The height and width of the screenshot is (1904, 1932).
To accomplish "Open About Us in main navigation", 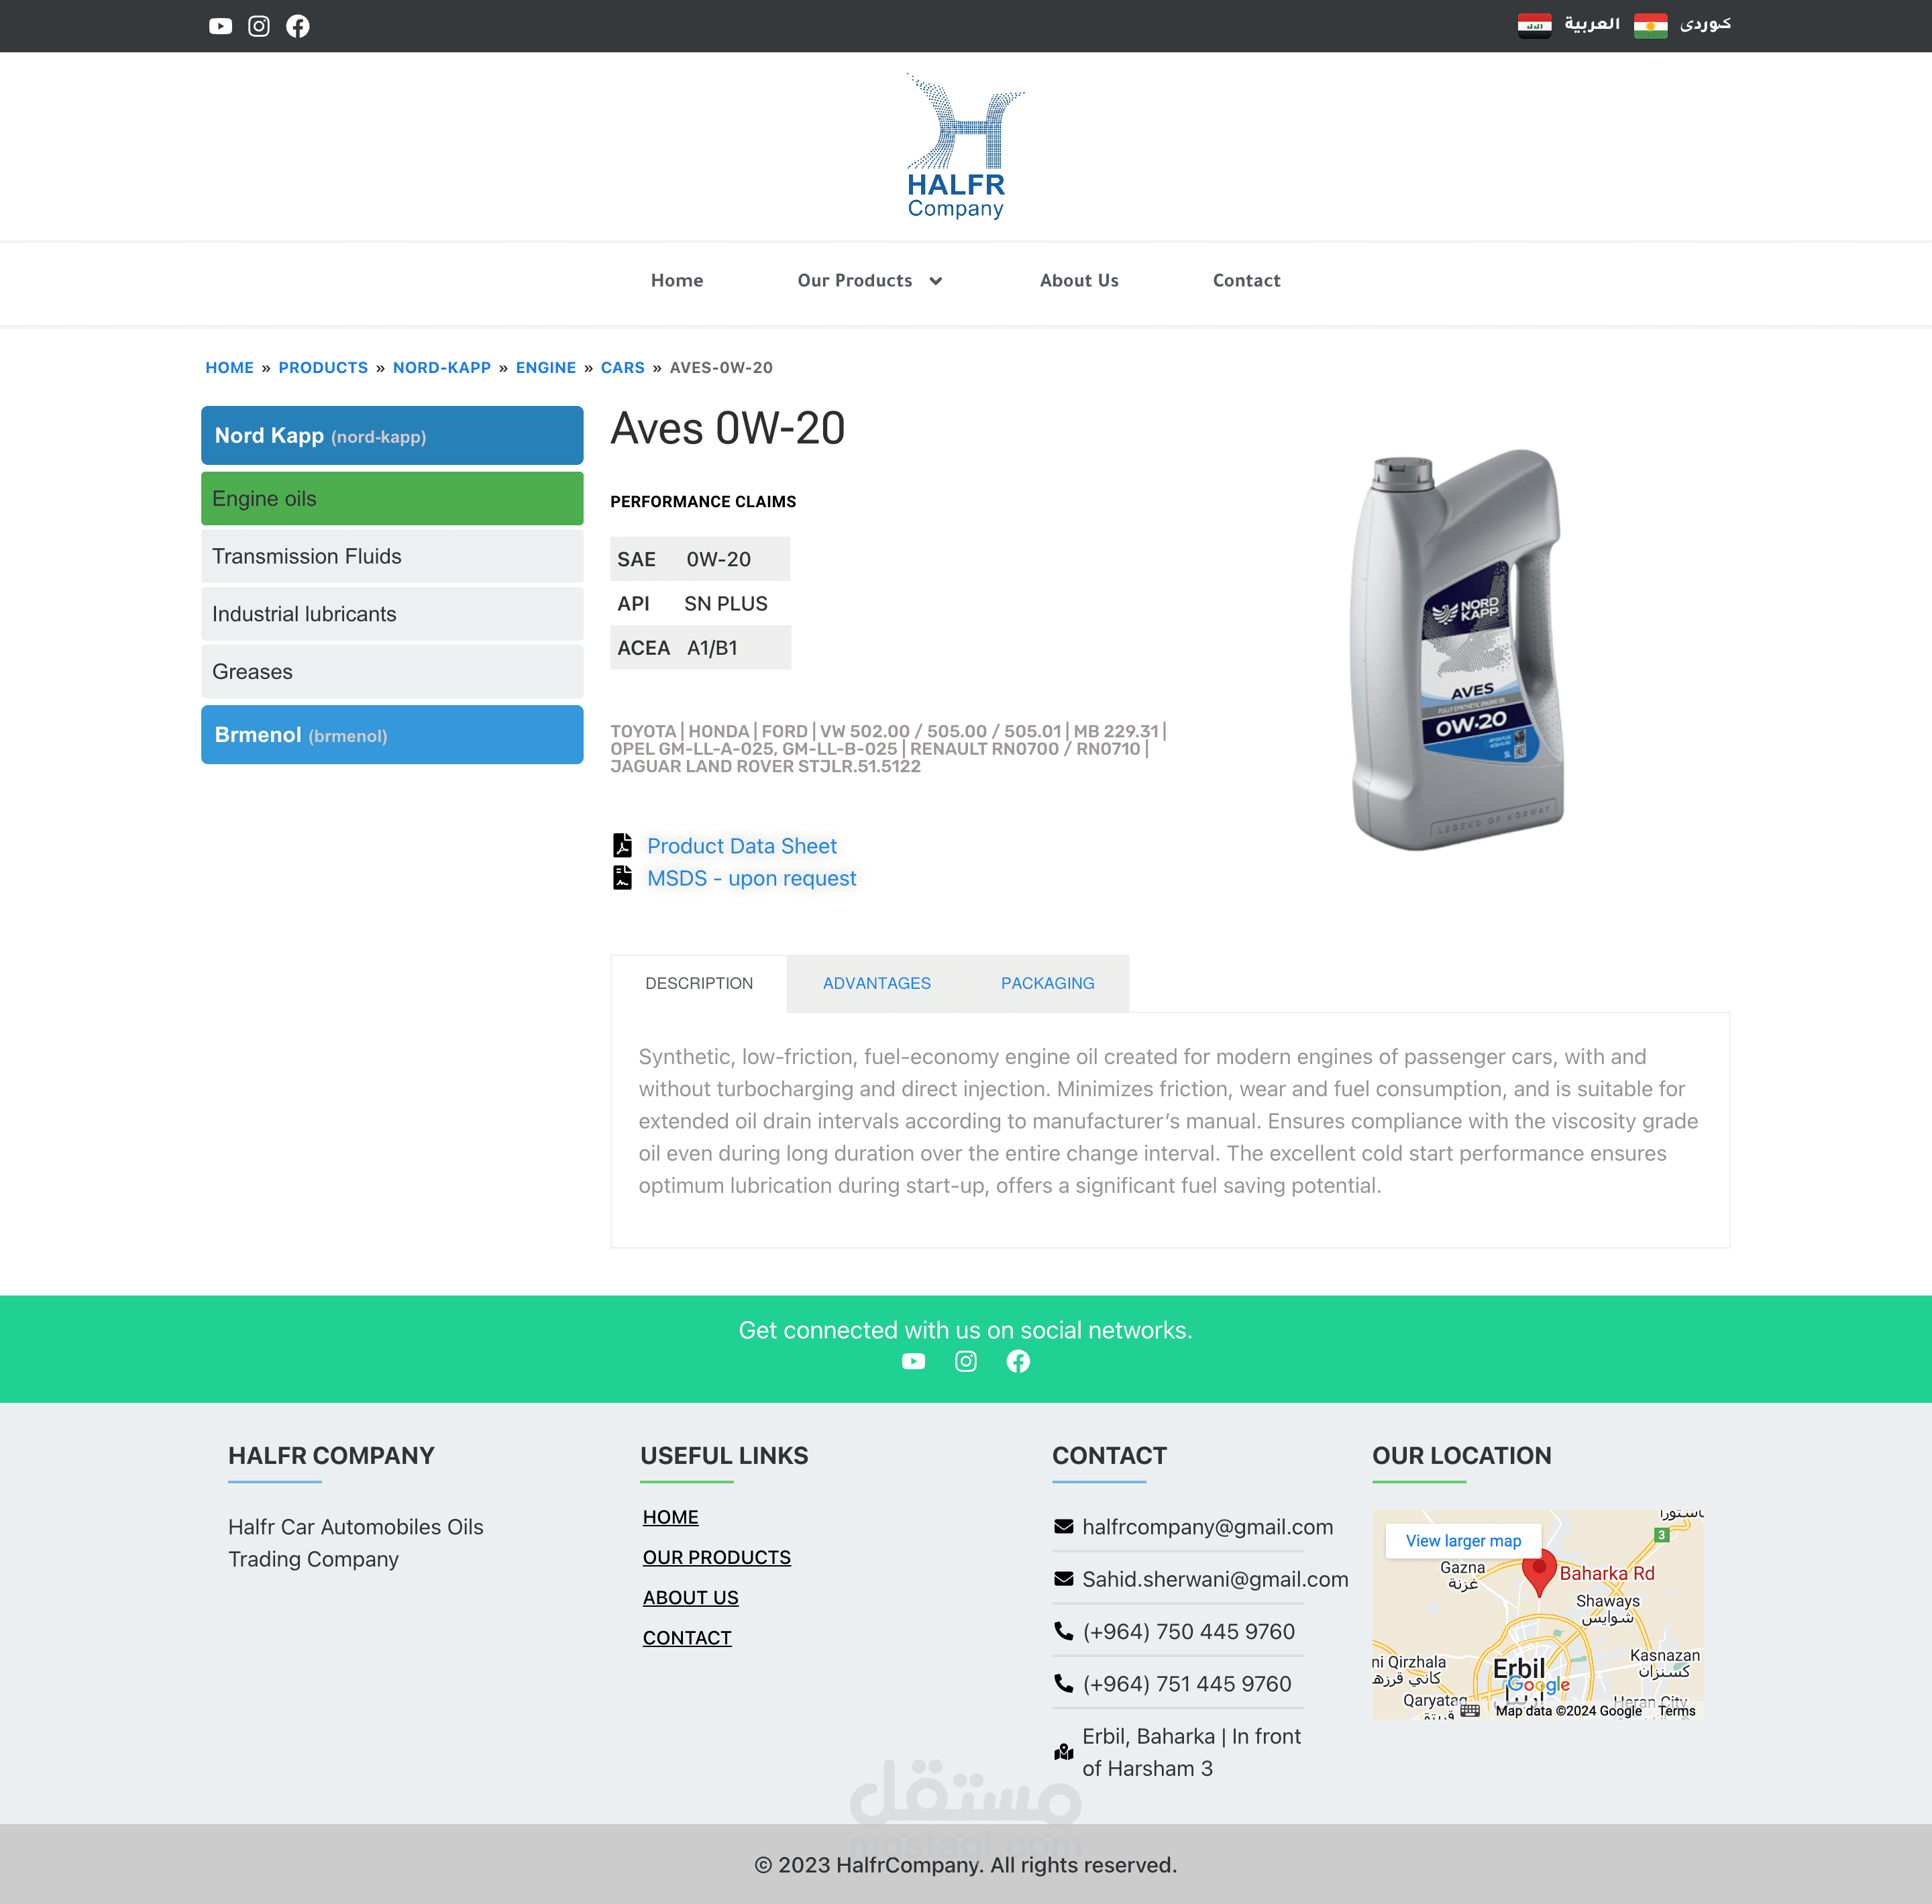I will point(1079,281).
